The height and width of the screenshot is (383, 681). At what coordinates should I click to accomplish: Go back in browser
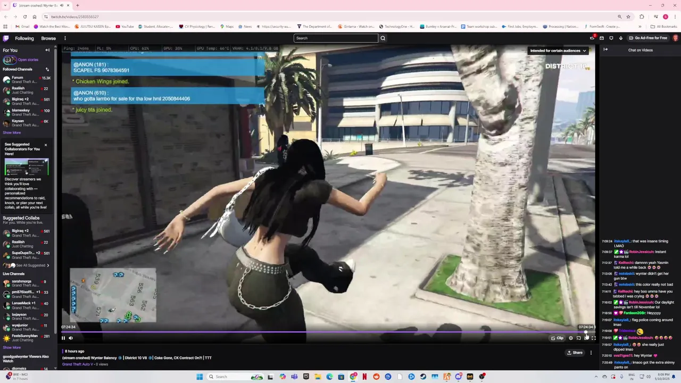tap(6, 16)
